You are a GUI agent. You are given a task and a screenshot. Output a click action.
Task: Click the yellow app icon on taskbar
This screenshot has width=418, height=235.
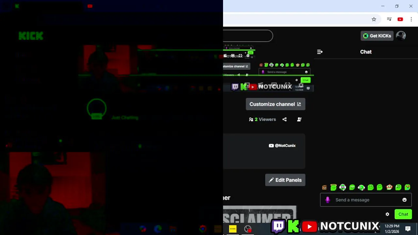coord(233,229)
